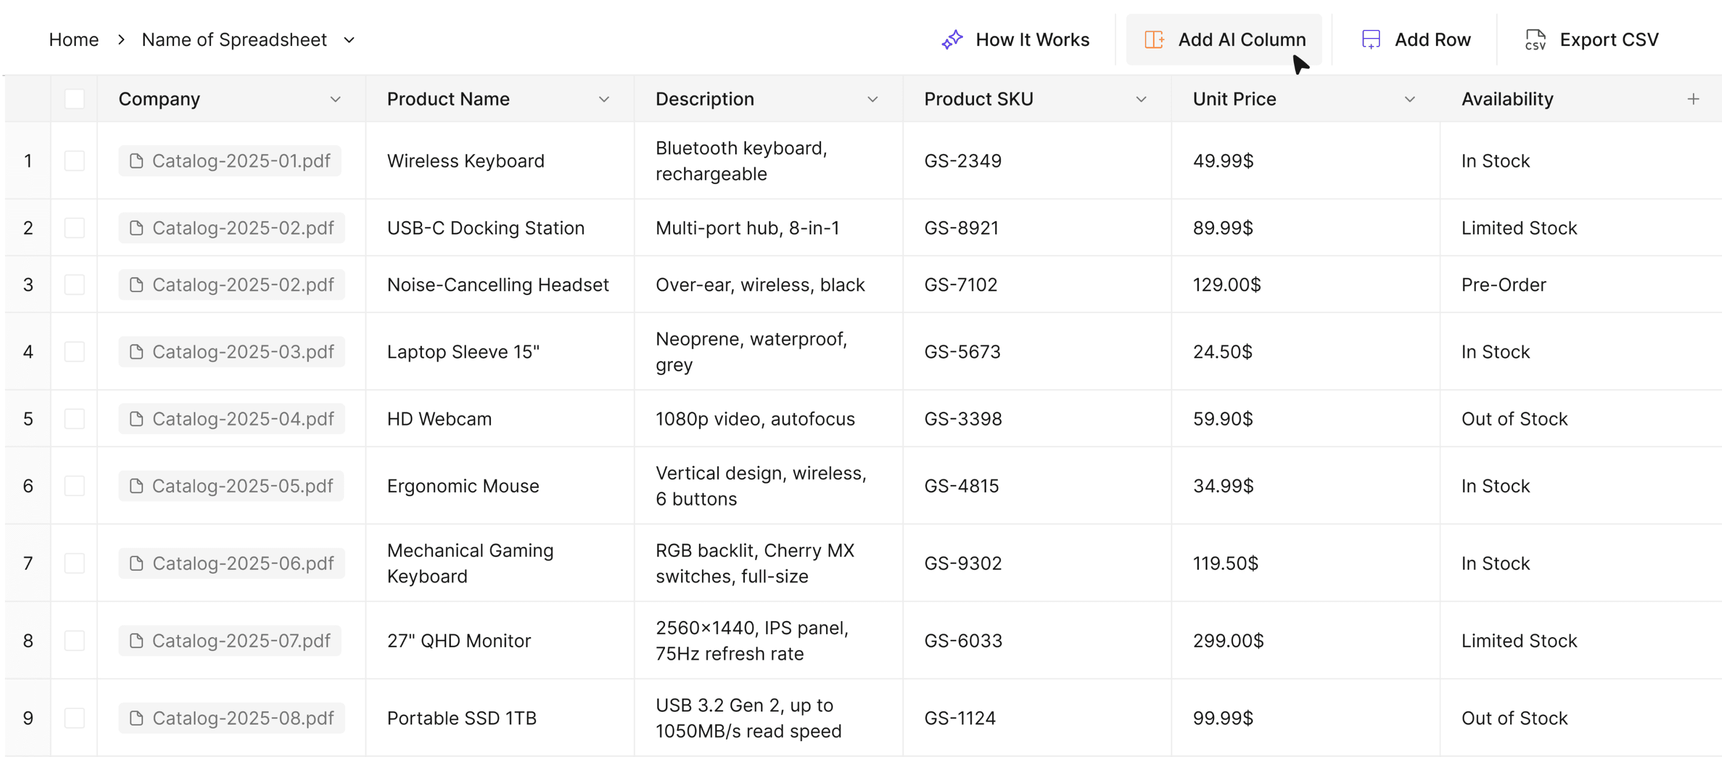Open the Description column dropdown arrow
This screenshot has height=757, width=1722.
click(872, 99)
